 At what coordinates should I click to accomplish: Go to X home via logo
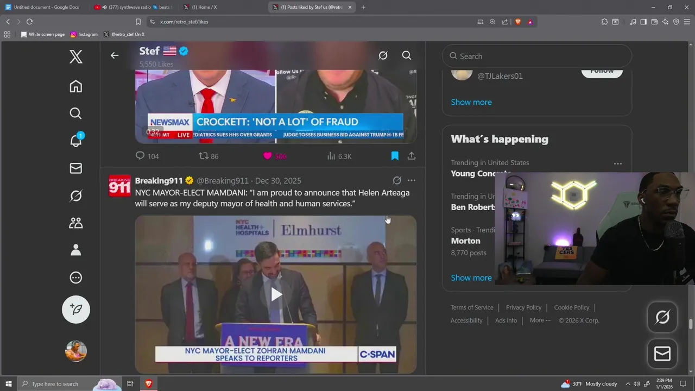[76, 57]
